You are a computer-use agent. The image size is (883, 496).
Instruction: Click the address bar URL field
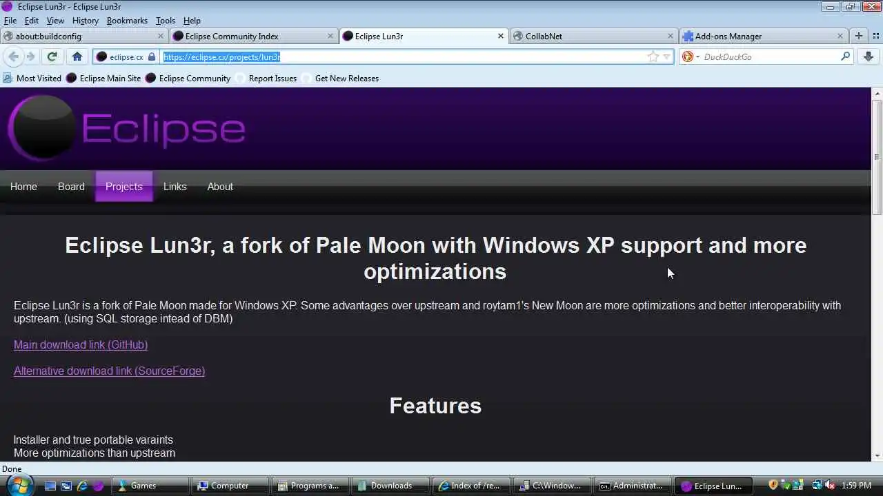tap(403, 57)
